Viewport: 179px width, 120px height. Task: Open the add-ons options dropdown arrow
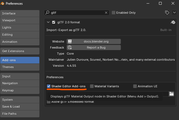[x=174, y=13]
